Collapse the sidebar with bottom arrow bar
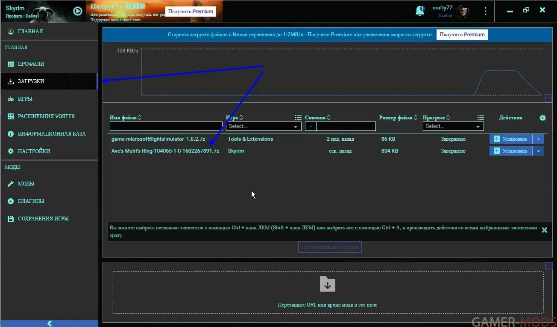The image size is (557, 327). click(49, 323)
